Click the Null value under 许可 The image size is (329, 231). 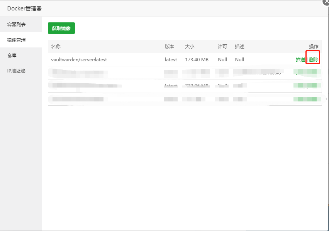coord(222,60)
